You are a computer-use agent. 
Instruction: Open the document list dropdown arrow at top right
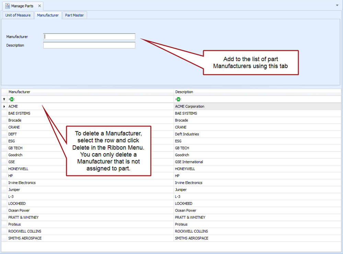(x=337, y=5)
